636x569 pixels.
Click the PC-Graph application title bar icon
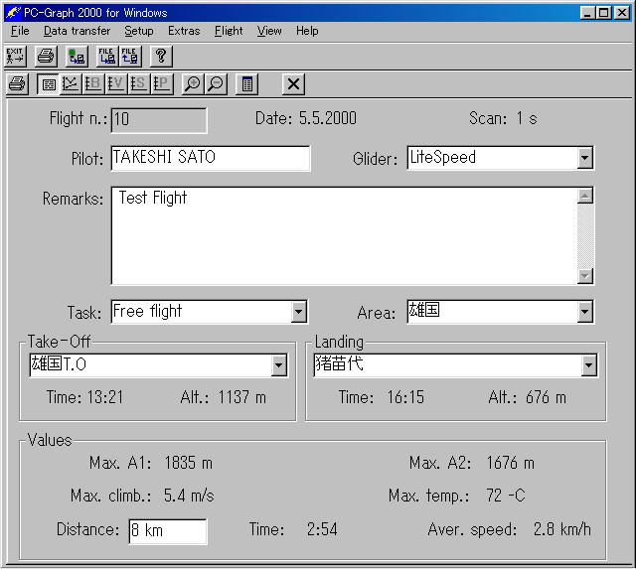13,13
